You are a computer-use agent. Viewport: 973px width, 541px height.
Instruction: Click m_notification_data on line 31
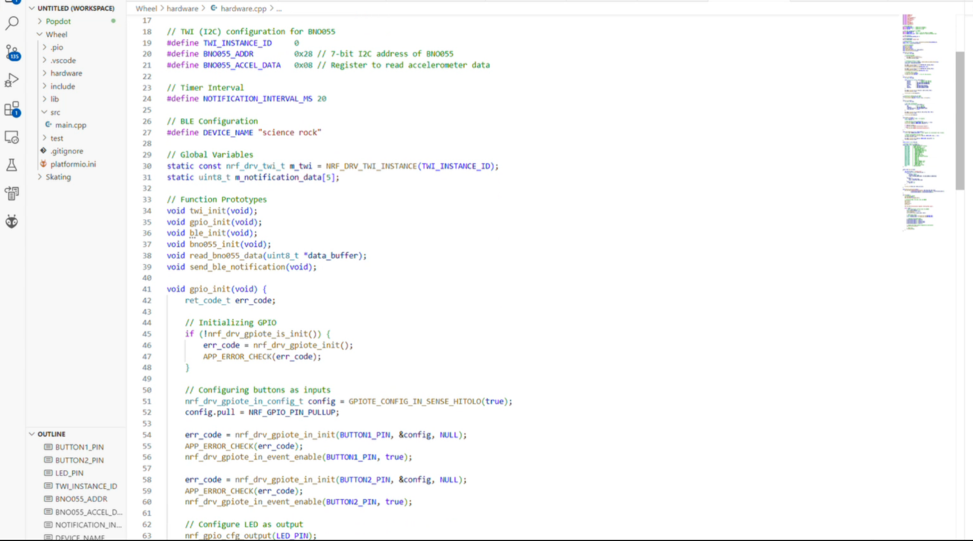[278, 177]
